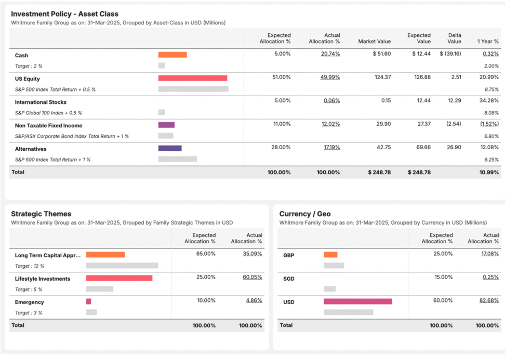Click the 60.05% Lifestyle Investments link
This screenshot has width=532, height=356.
pos(253,277)
